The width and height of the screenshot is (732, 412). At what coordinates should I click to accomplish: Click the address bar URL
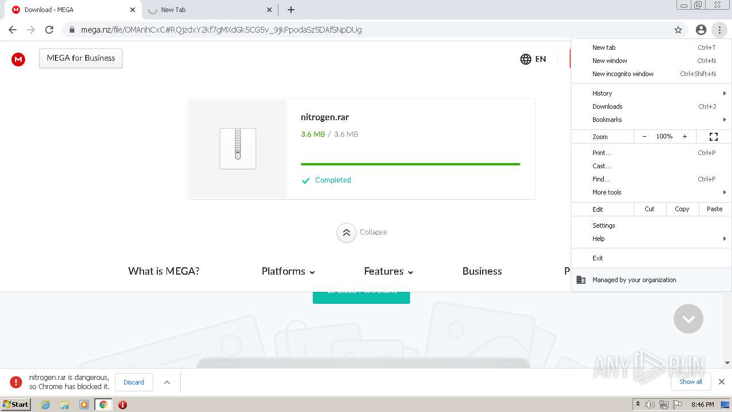click(x=221, y=30)
